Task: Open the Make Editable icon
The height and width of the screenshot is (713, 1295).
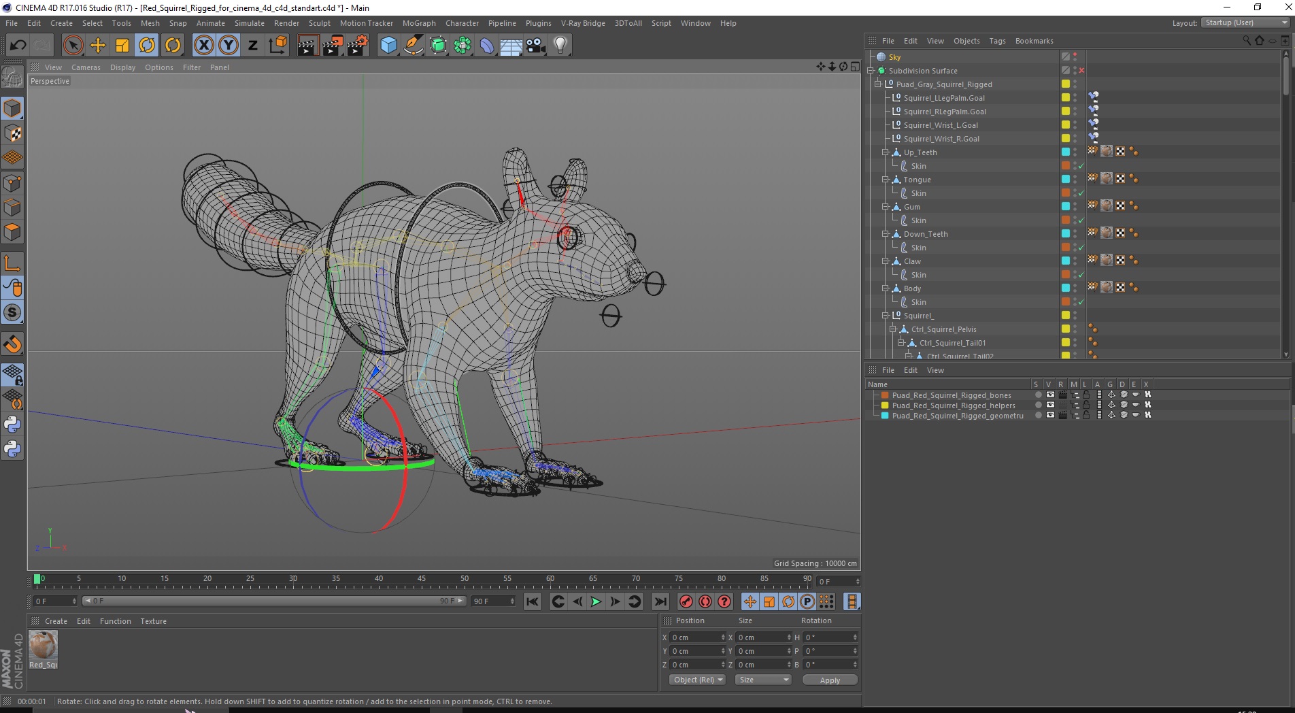Action: point(12,78)
